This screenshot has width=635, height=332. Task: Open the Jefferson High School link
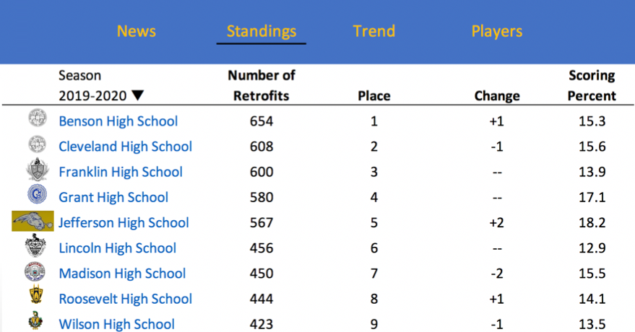(x=124, y=223)
